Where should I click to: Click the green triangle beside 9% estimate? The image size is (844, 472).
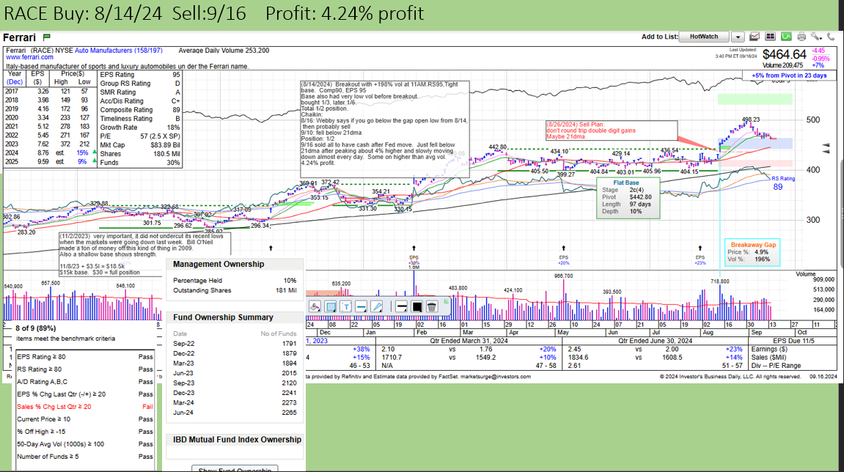[x=95, y=161]
